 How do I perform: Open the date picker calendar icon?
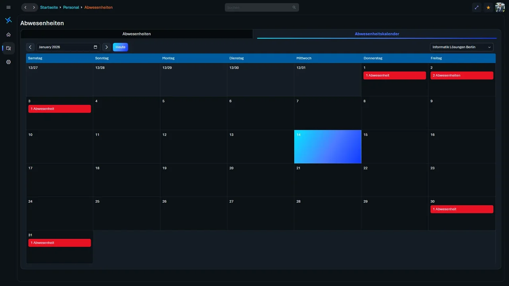[95, 47]
